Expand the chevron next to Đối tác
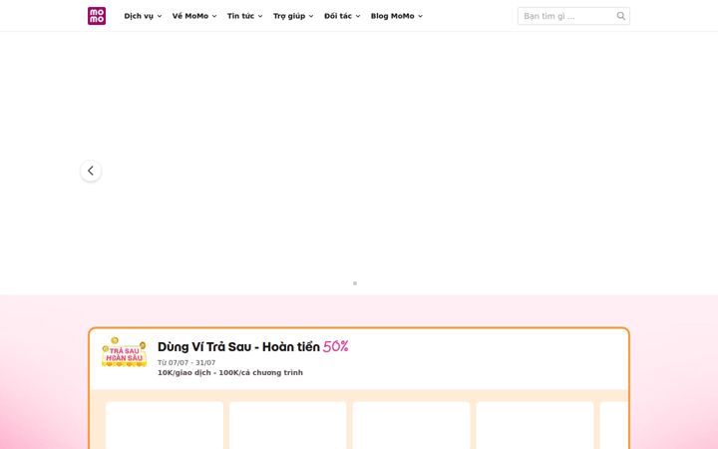The image size is (718, 449). click(358, 16)
